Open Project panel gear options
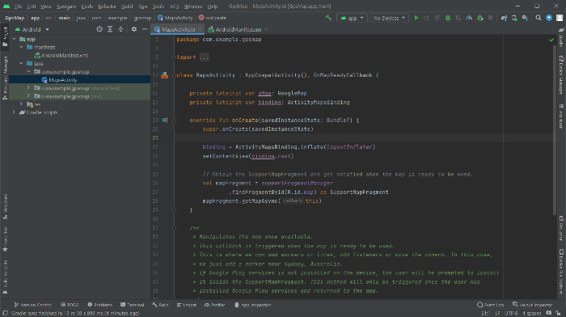566x317 pixels. tap(134, 29)
